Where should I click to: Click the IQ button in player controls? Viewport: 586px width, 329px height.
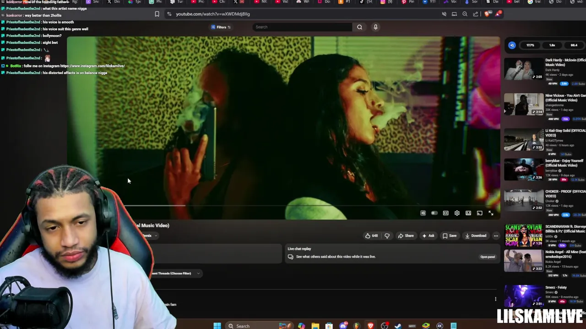[x=423, y=213]
